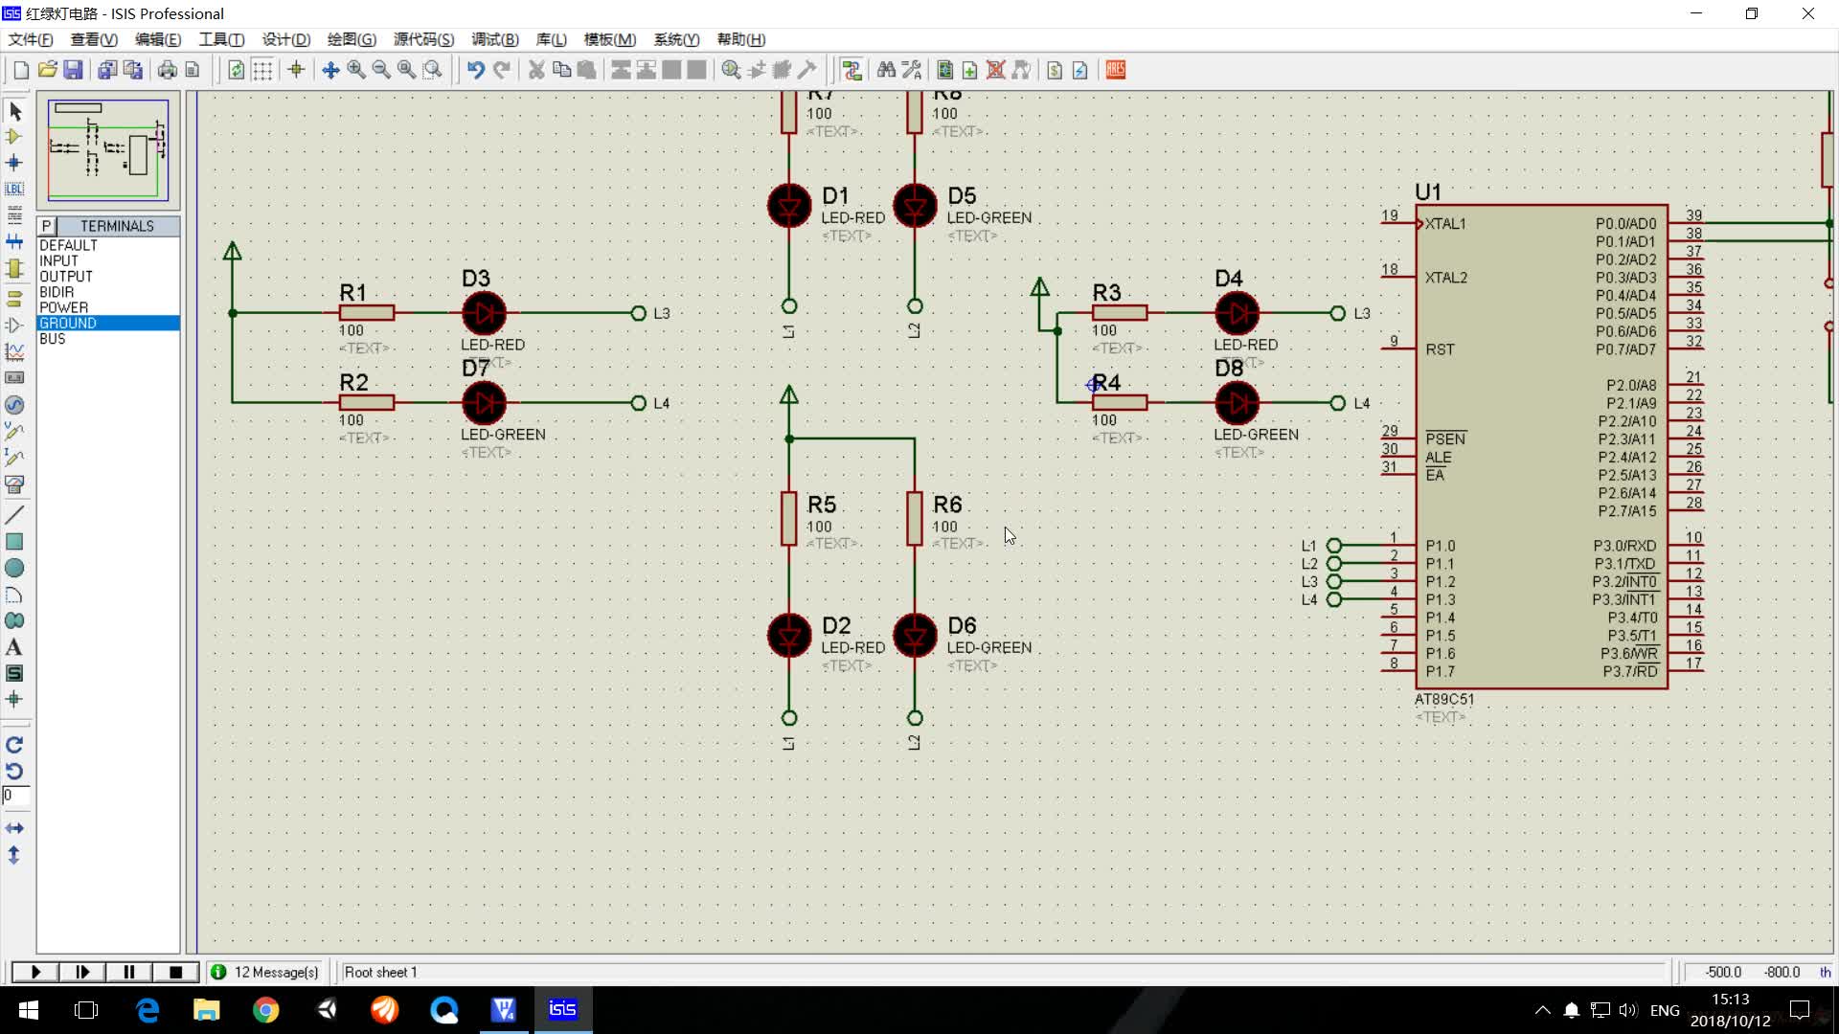Click the overview map thumbnail
Screen dimensions: 1839x1034
[x=108, y=150]
